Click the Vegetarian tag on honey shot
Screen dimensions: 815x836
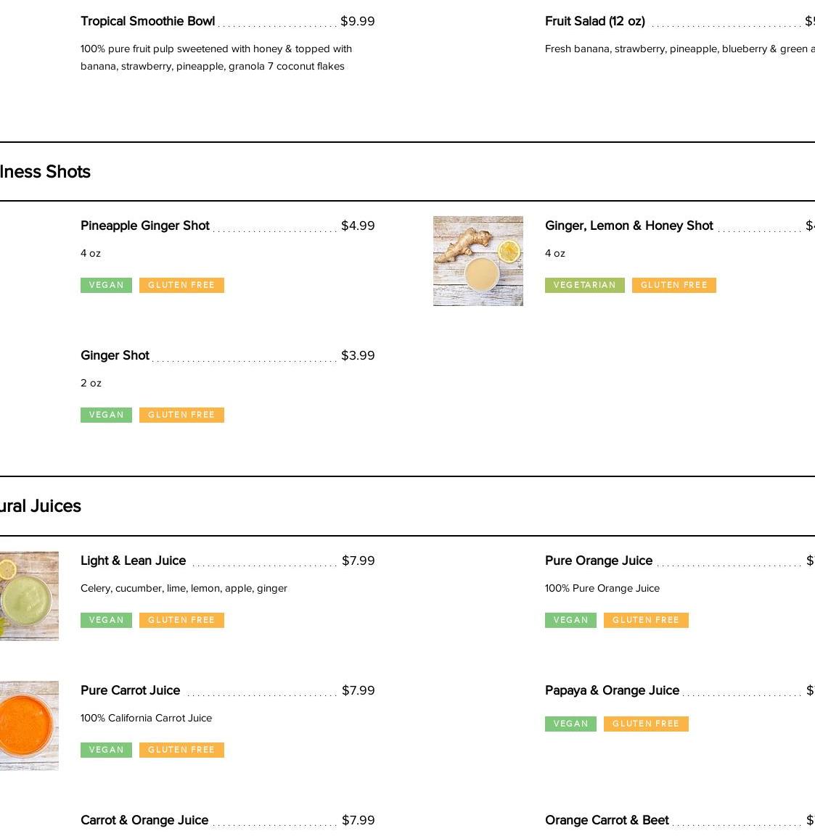(x=584, y=285)
